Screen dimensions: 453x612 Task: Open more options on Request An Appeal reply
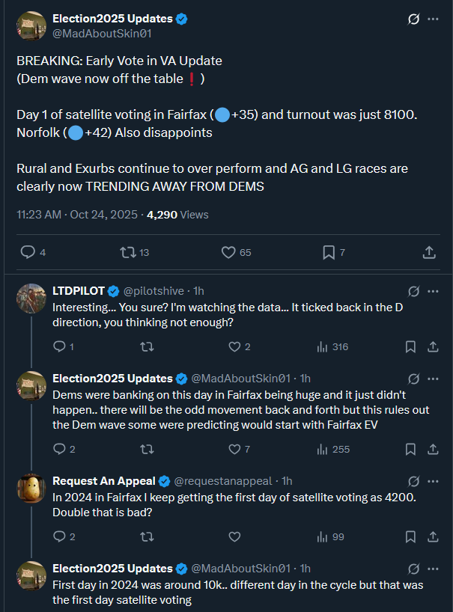point(433,480)
